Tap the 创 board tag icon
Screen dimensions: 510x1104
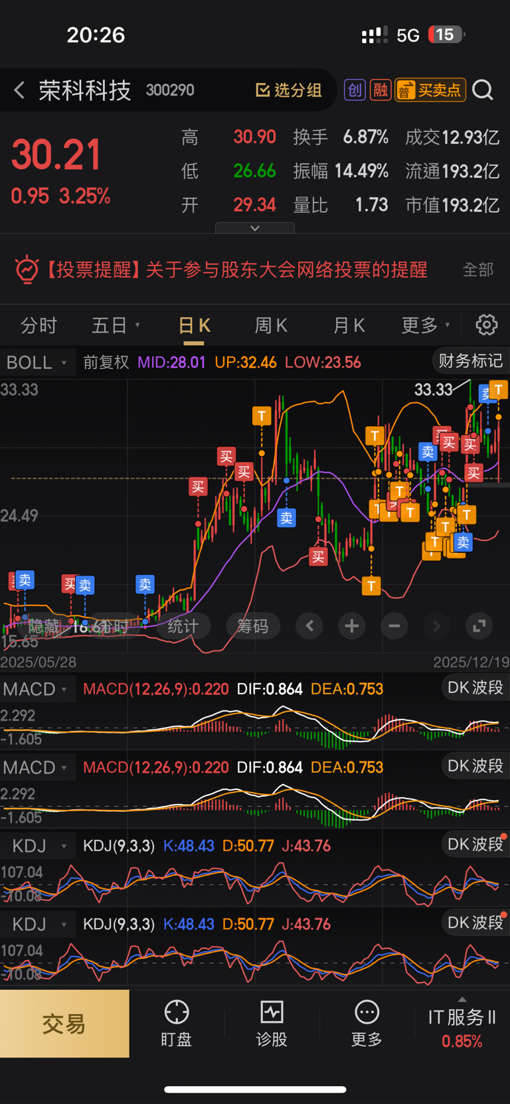pos(355,90)
